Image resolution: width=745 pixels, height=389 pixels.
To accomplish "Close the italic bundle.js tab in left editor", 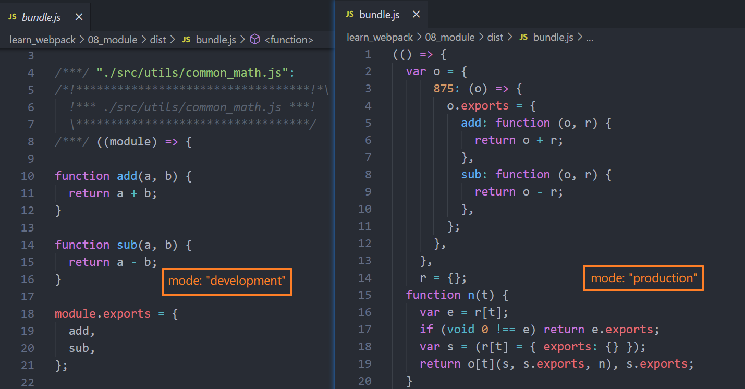I will point(79,17).
